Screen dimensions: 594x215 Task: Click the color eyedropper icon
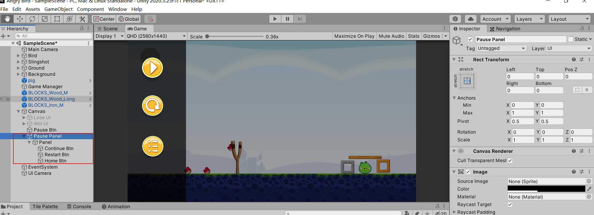pyautogui.click(x=589, y=189)
